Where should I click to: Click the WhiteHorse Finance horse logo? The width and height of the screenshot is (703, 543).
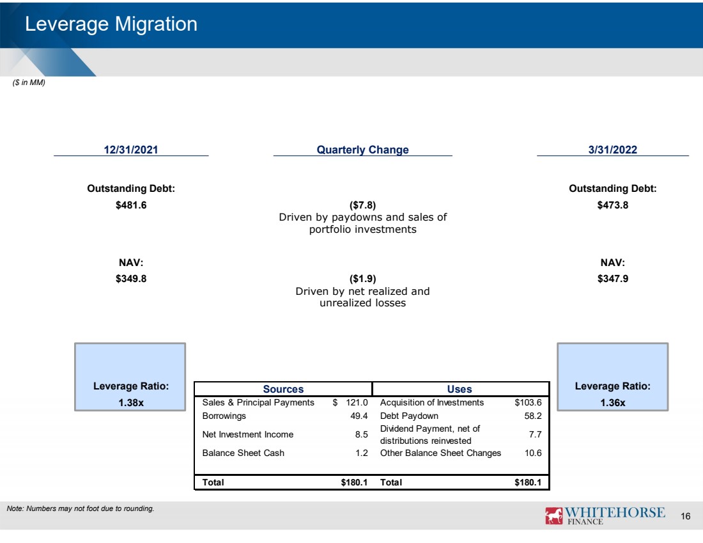553,515
